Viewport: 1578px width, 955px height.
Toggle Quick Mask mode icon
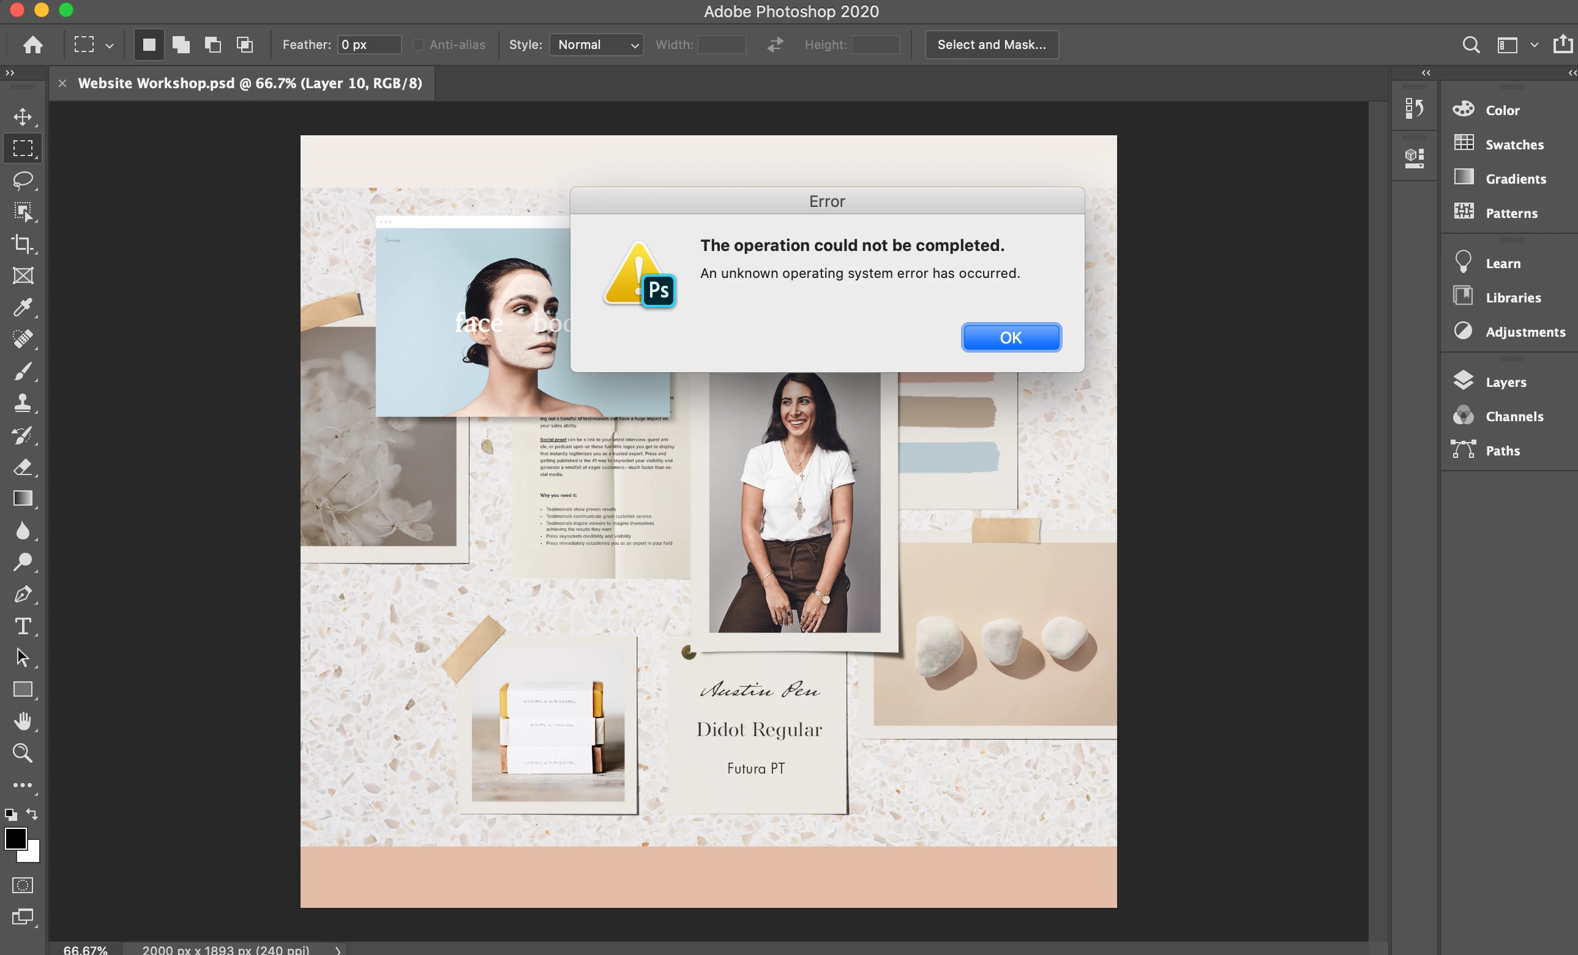[x=23, y=885]
